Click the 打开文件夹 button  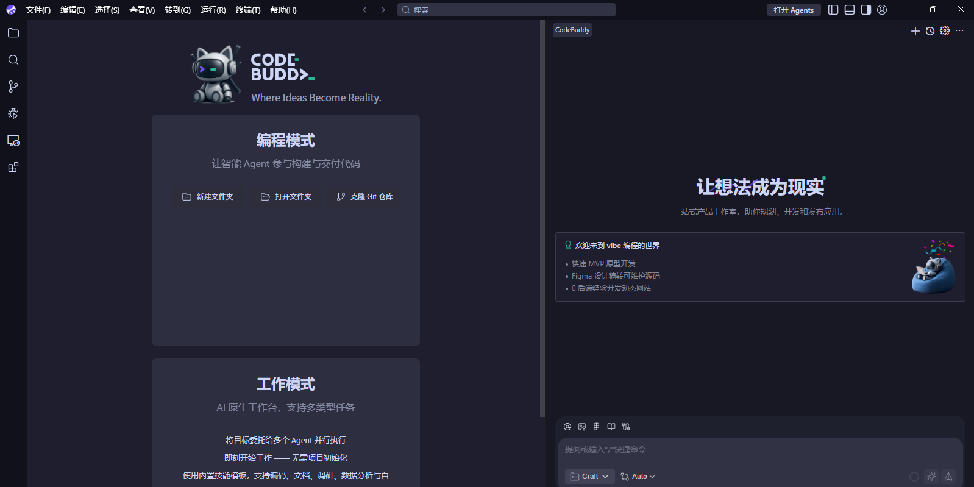(286, 197)
